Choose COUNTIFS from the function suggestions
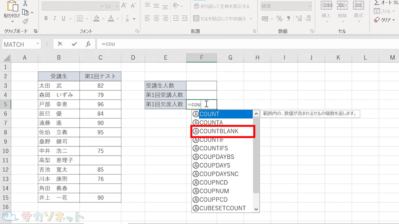 [x=222, y=148]
